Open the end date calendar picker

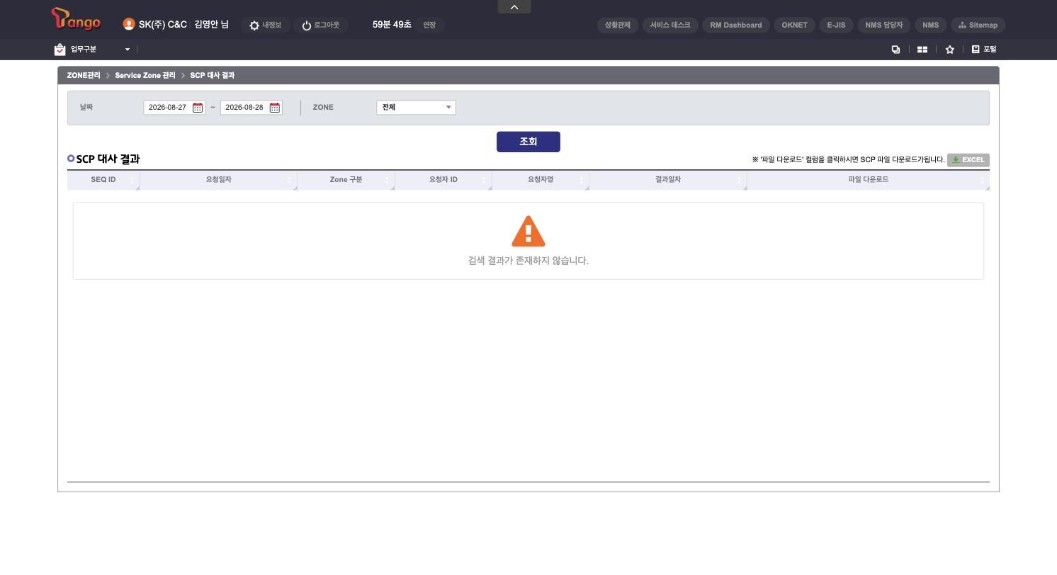click(x=275, y=108)
